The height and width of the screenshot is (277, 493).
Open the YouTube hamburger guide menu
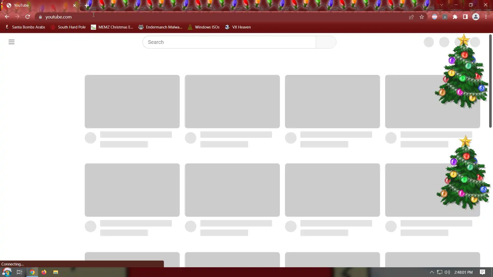12,42
